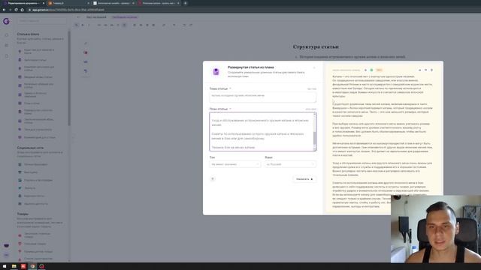Click the purple document icon in dialog header
Viewport: 481px width, 270px height.
pos(216,72)
